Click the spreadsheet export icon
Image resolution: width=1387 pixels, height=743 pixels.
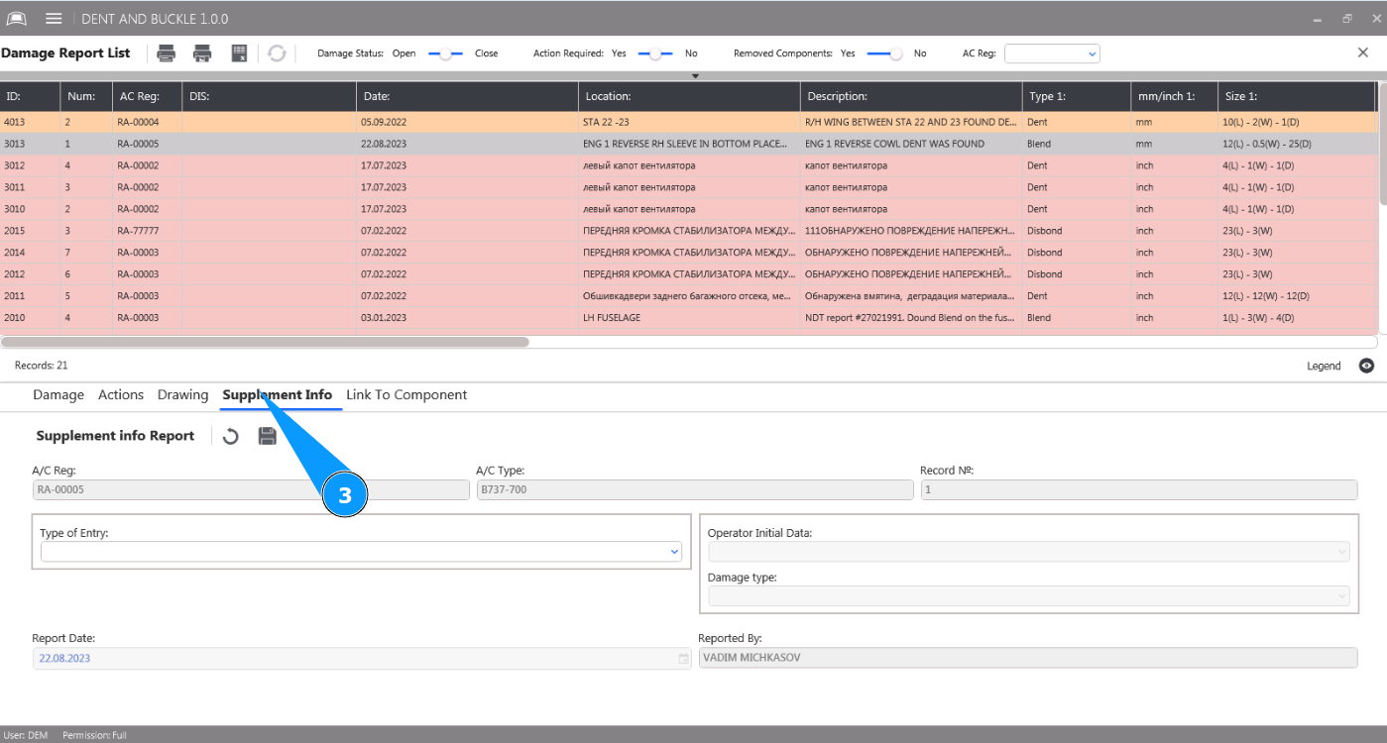239,53
